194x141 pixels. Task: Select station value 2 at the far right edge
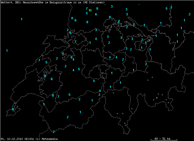190,14
